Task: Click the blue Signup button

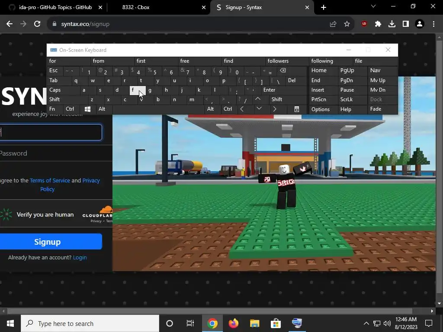Action: 50,242
